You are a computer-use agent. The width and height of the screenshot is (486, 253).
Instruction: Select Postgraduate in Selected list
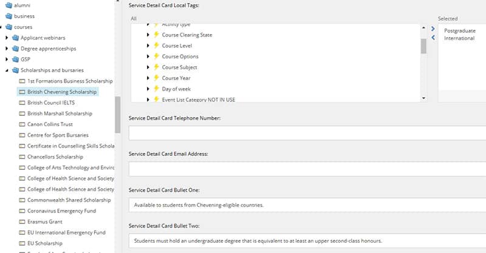click(460, 31)
